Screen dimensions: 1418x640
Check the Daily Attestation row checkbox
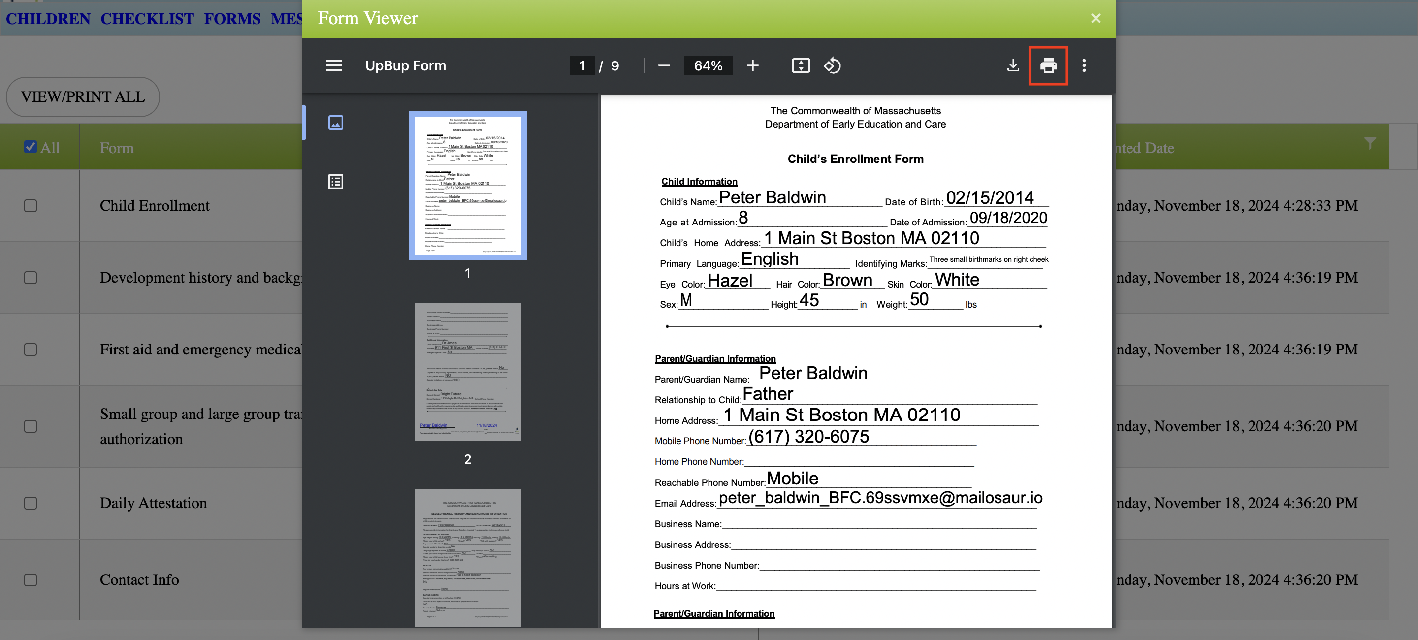30,503
